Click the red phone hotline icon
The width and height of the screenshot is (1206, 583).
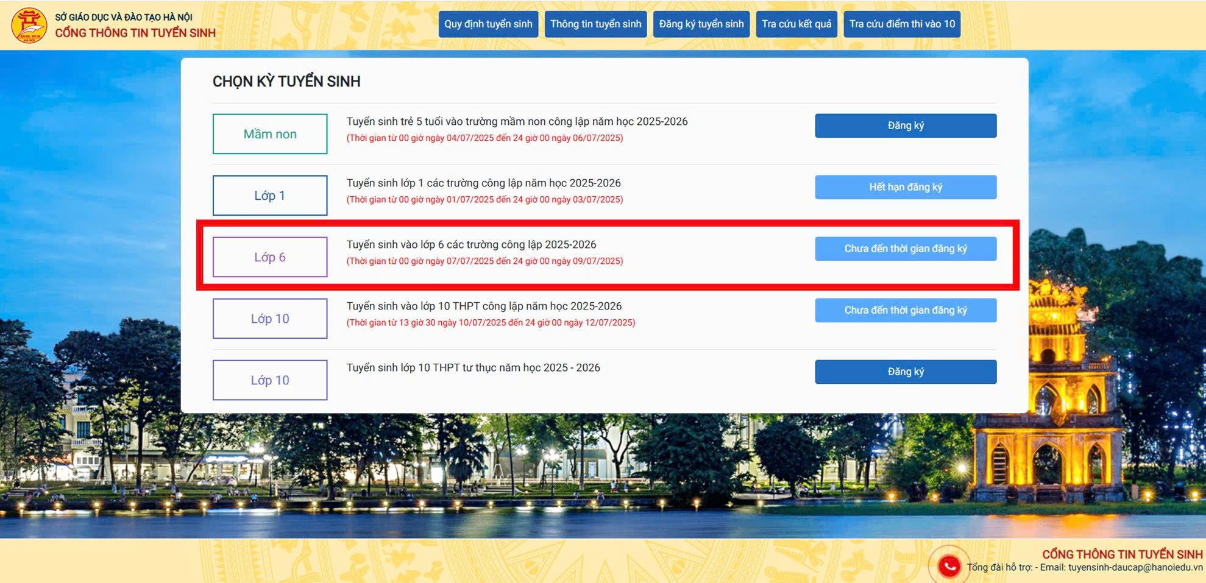pyautogui.click(x=949, y=566)
